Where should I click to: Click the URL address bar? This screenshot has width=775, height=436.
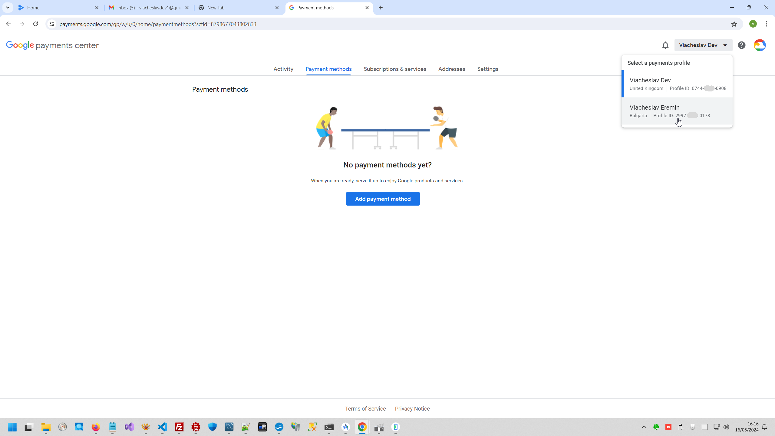[363, 24]
